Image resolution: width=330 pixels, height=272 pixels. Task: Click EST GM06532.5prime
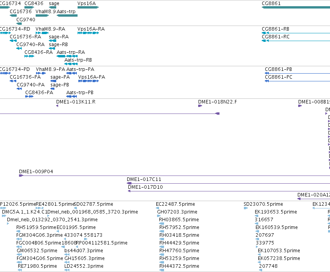coord(19,255)
